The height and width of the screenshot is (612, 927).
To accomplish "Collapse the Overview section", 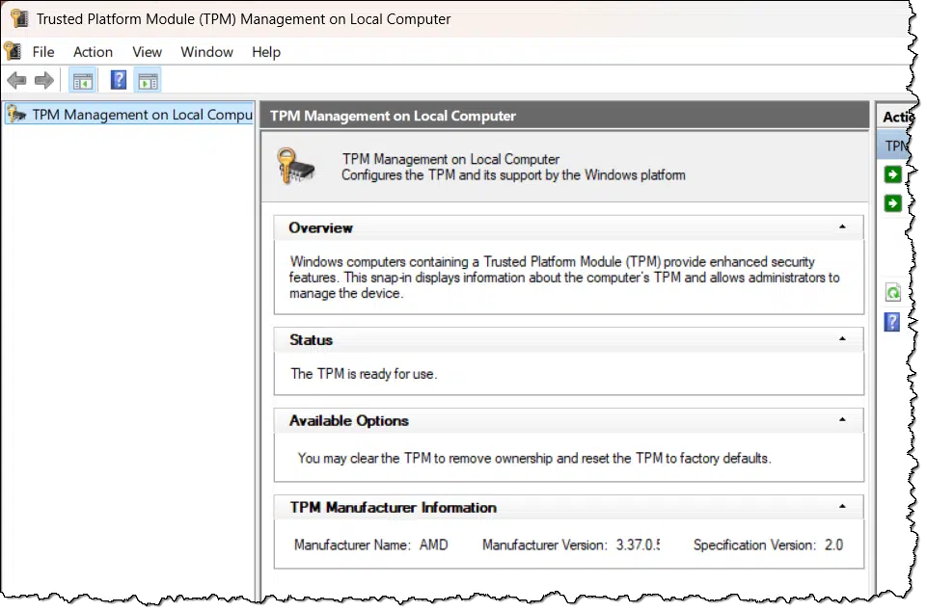I will pyautogui.click(x=842, y=227).
